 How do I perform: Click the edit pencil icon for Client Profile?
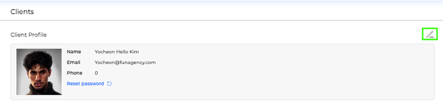tap(430, 34)
